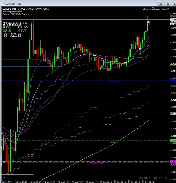The height and width of the screenshot is (183, 176).
Task: Click the 29 Jun 03:15 time axis label
Action: 106,182
